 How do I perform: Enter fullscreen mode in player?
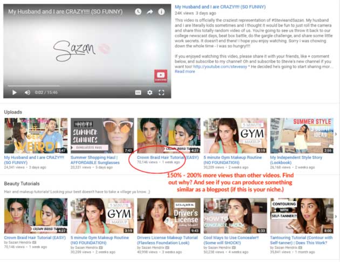coord(161,93)
